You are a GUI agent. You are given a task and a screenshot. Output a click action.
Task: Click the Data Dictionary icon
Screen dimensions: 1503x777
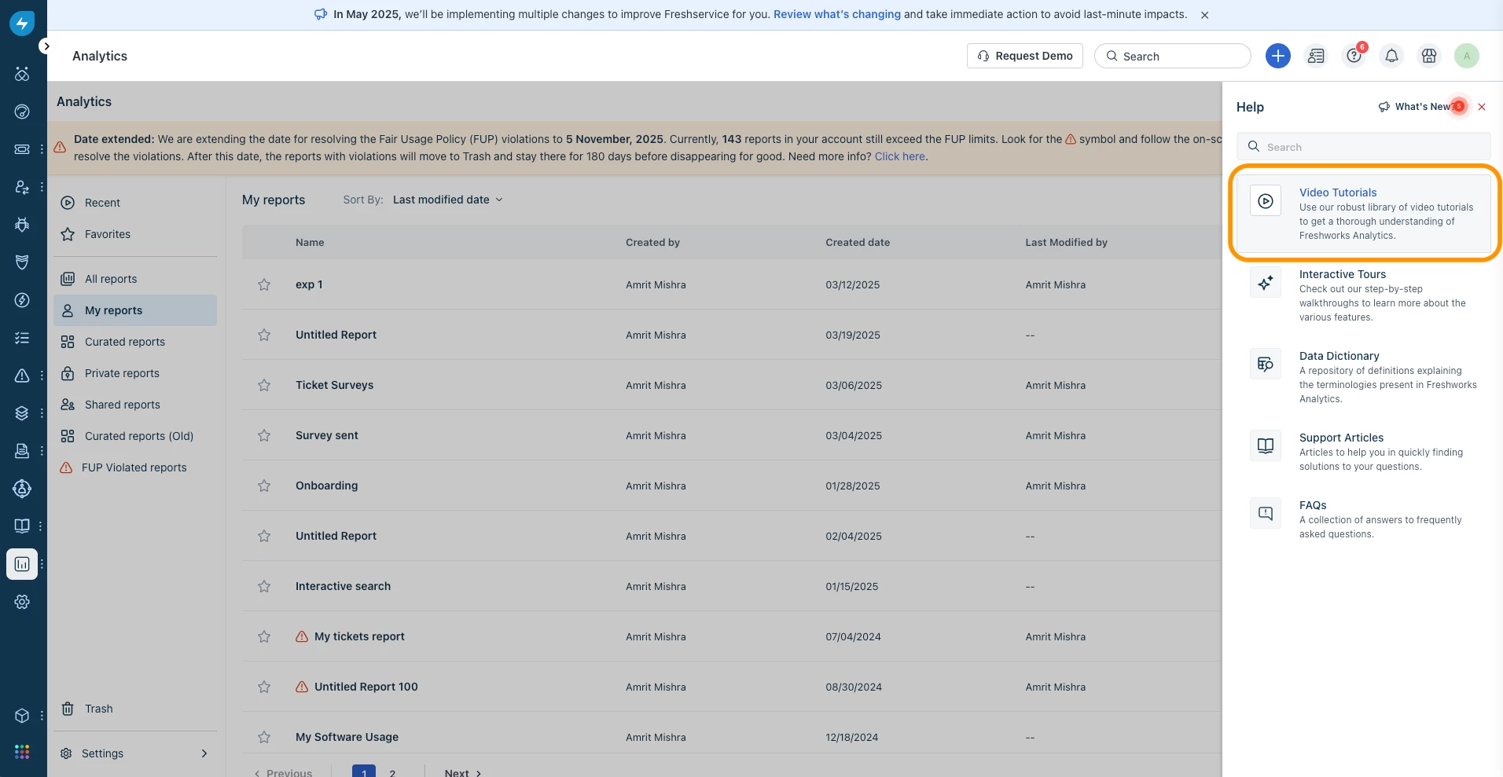(x=1266, y=364)
